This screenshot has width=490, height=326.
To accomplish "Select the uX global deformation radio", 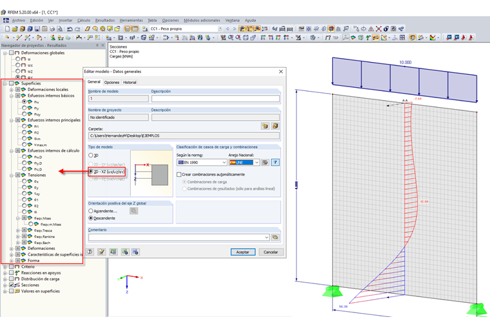I will (x=18, y=65).
